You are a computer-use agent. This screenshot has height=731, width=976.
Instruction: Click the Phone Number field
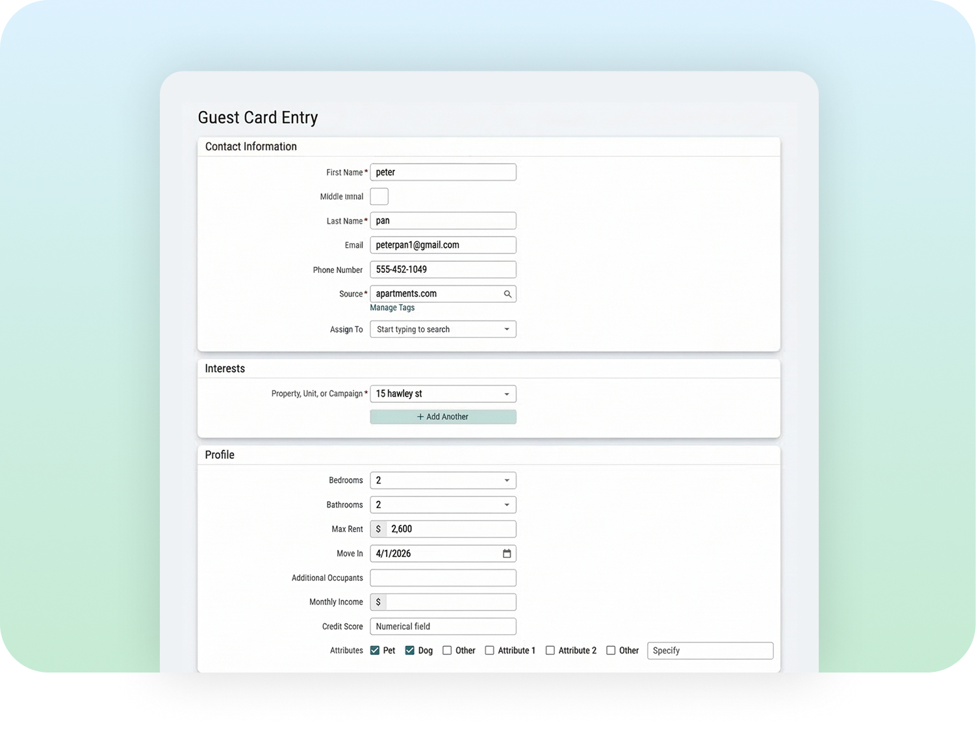(443, 270)
